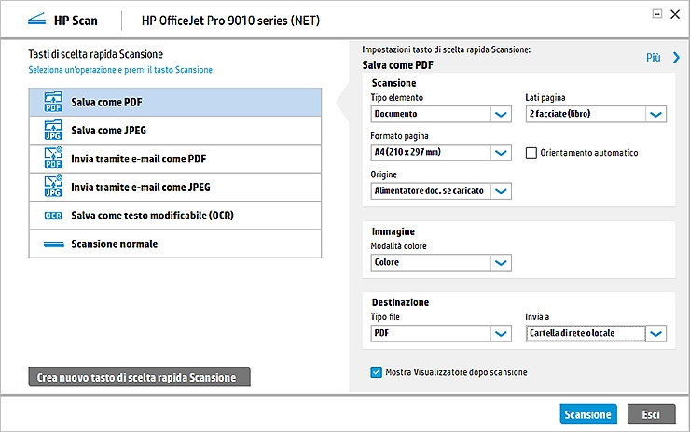Select Salva come testo modificabile (OCR)
Viewport: 690px width, 432px height.
pyautogui.click(x=151, y=216)
